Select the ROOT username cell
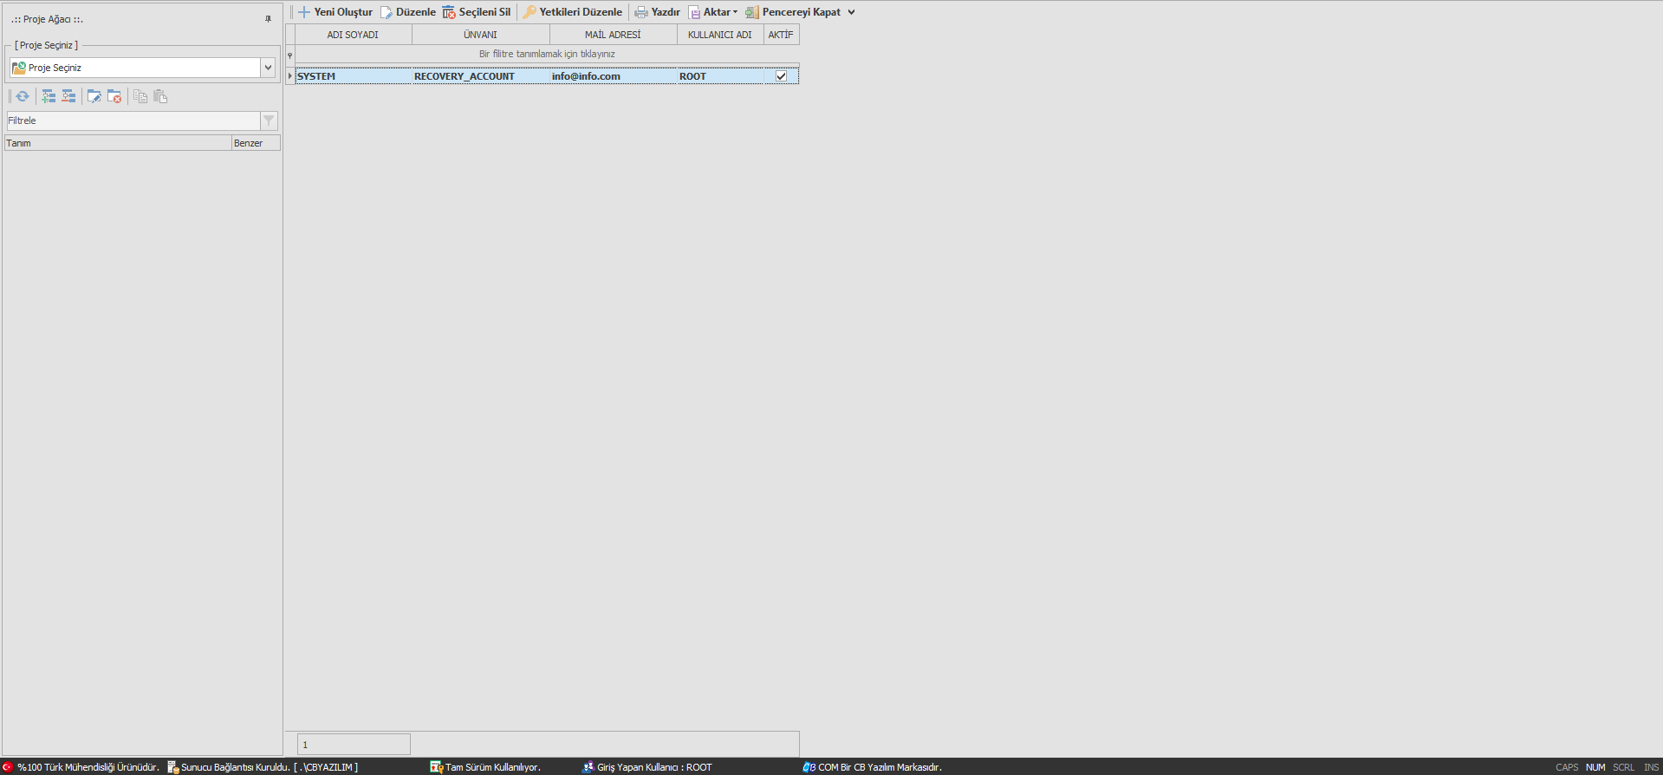The width and height of the screenshot is (1663, 775). (720, 76)
